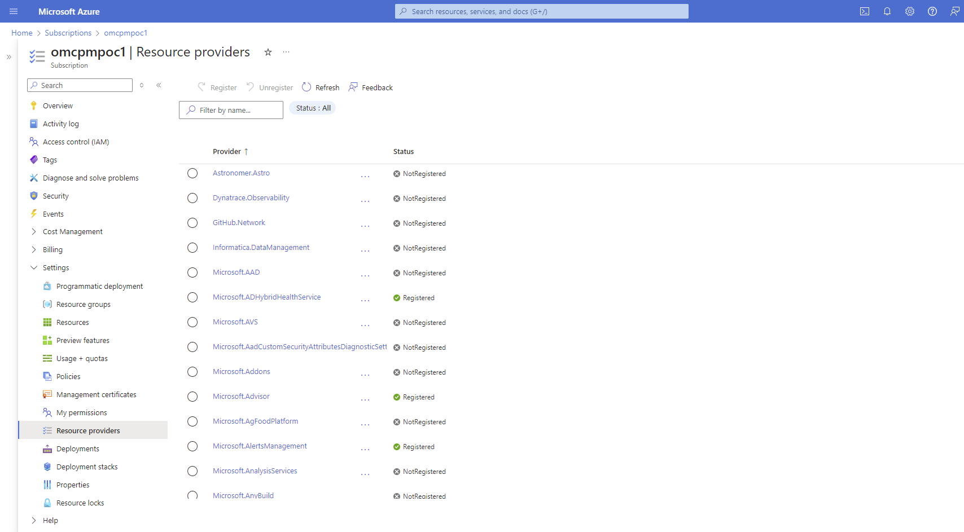Image resolution: width=964 pixels, height=532 pixels.
Task: Open Tags in the sidebar
Action: click(50, 160)
